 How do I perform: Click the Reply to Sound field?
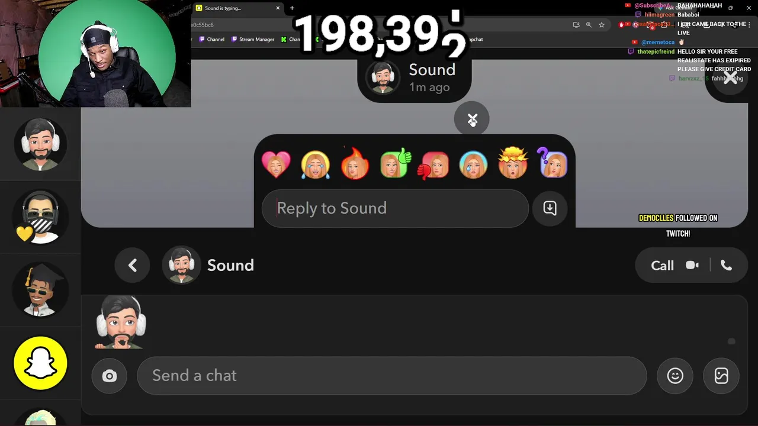(x=395, y=208)
